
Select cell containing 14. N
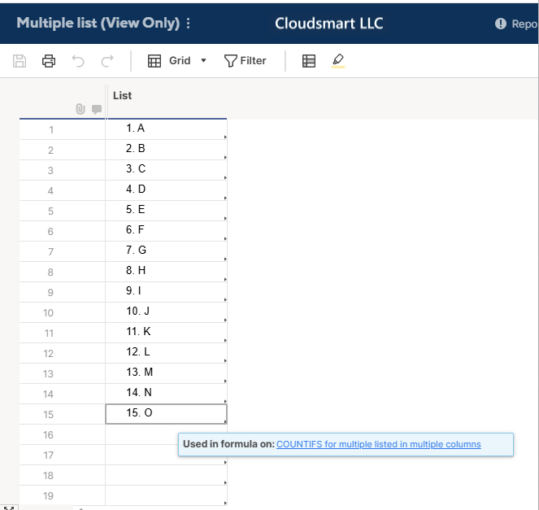(x=166, y=394)
